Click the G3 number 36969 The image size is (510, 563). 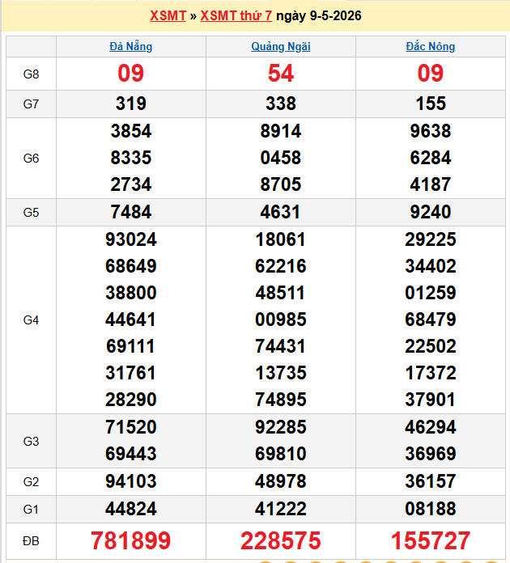click(431, 454)
